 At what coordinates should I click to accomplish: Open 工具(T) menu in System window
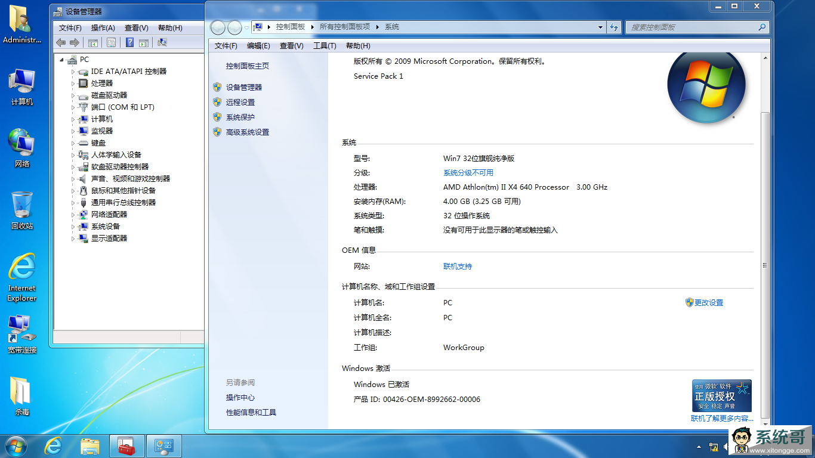point(325,46)
